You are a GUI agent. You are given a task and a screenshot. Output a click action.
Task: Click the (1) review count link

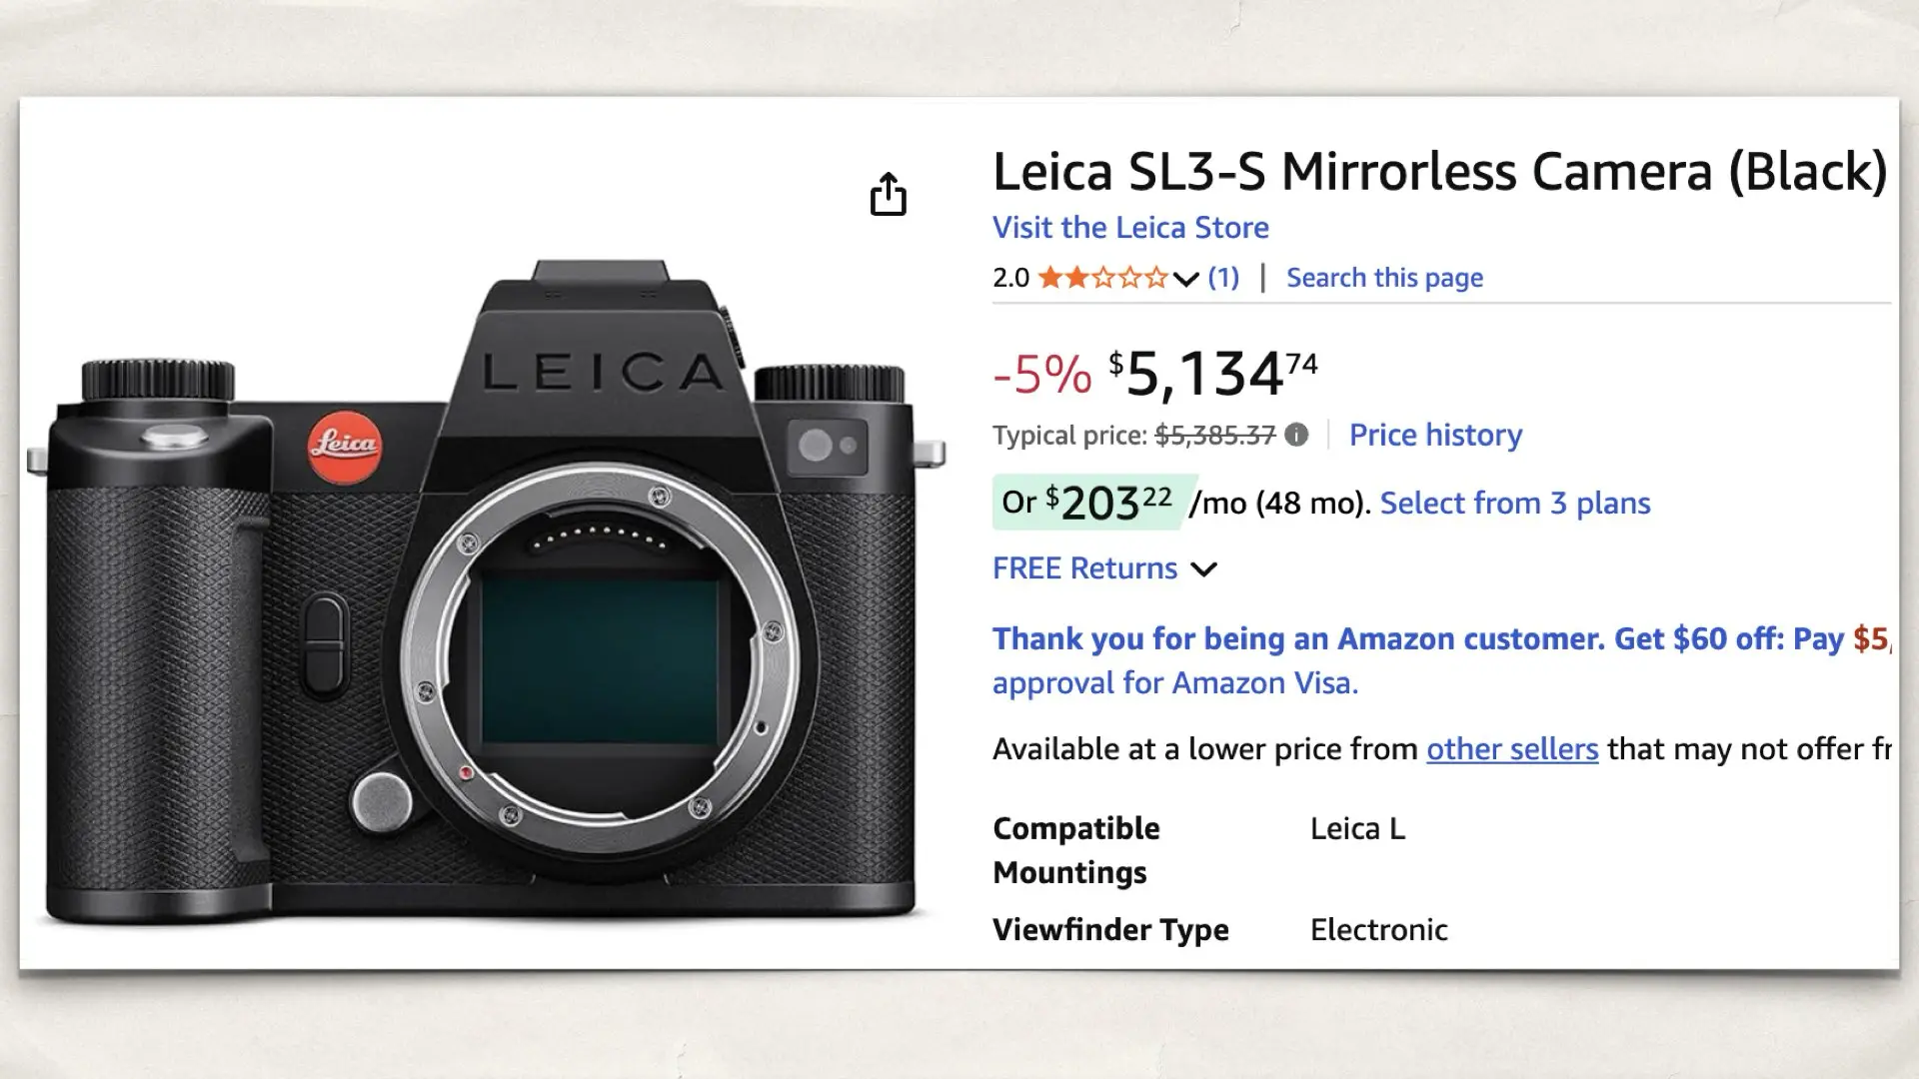pos(1221,278)
